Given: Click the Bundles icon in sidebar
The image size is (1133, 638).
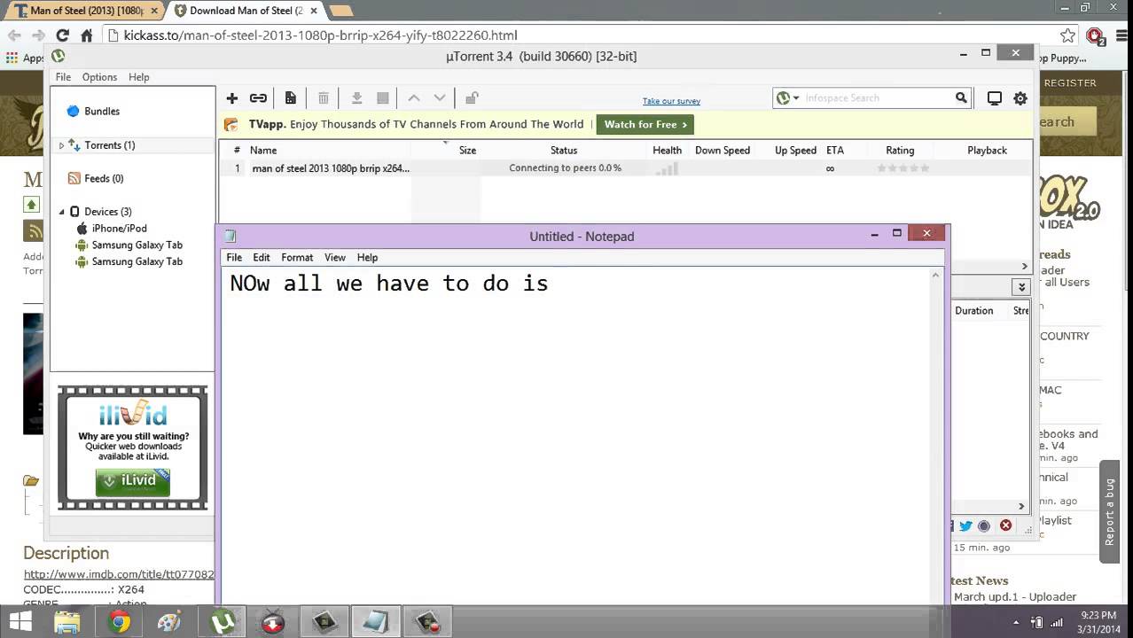Looking at the screenshot, I should [x=74, y=111].
